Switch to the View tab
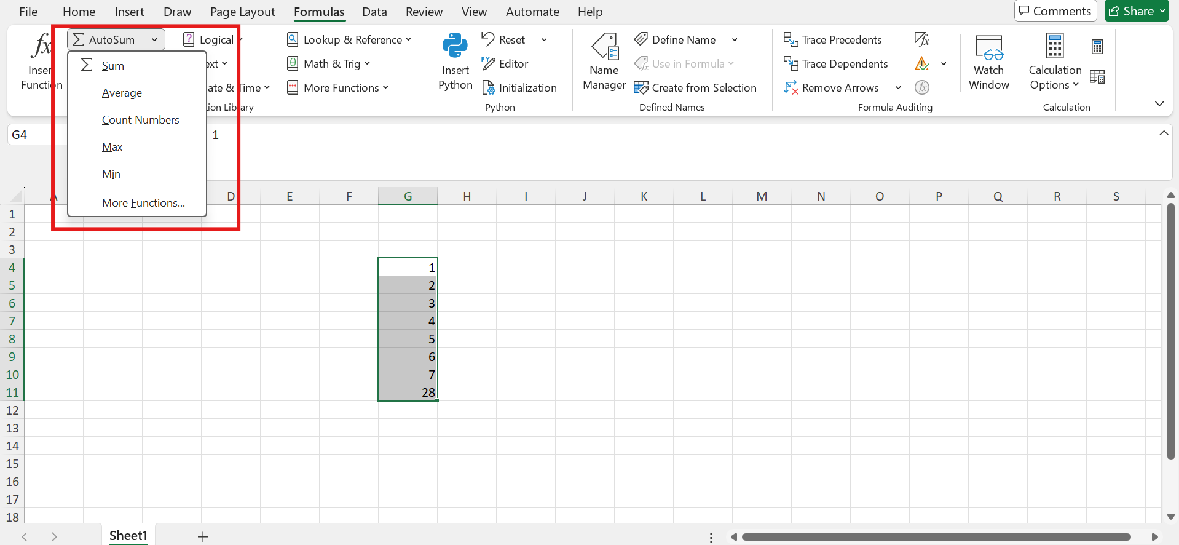The height and width of the screenshot is (545, 1179). (474, 12)
